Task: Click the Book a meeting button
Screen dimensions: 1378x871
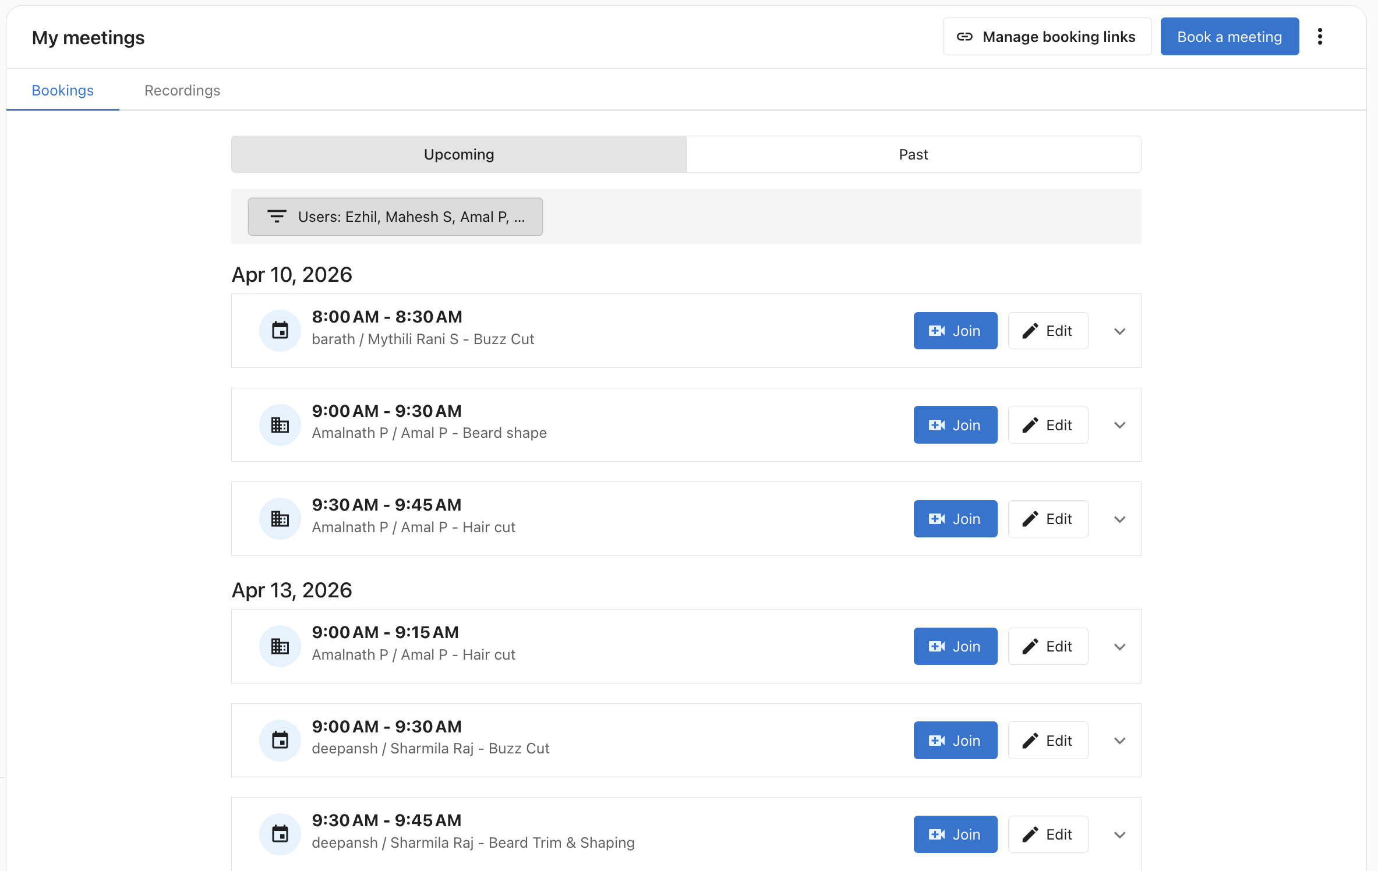Action: [1229, 36]
